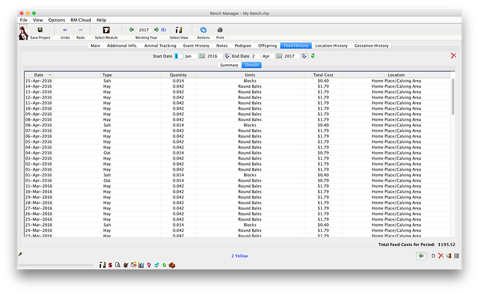This screenshot has height=294, width=479.
Task: Switch to the Summary view toggle
Action: click(x=229, y=65)
